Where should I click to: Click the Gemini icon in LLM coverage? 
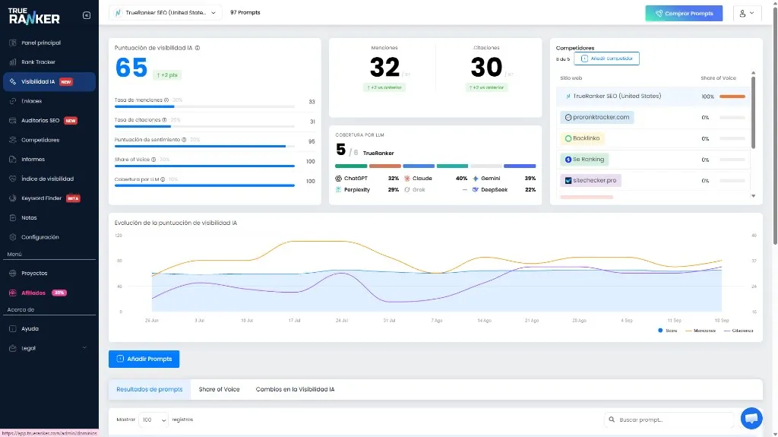[x=476, y=179]
